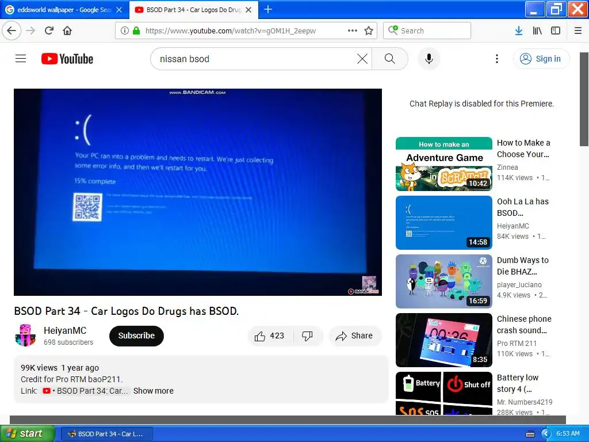Click the '698 subscribers' text
The image size is (589, 442).
pyautogui.click(x=68, y=342)
